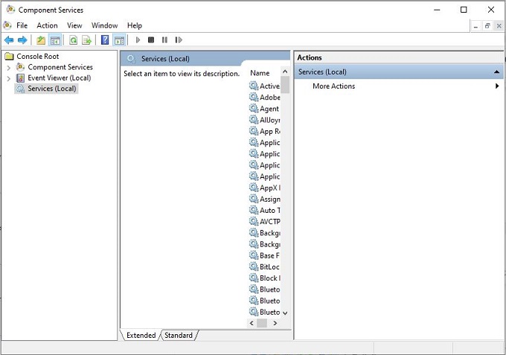506x355 pixels.
Task: Select the App R service row
Action: click(265, 131)
